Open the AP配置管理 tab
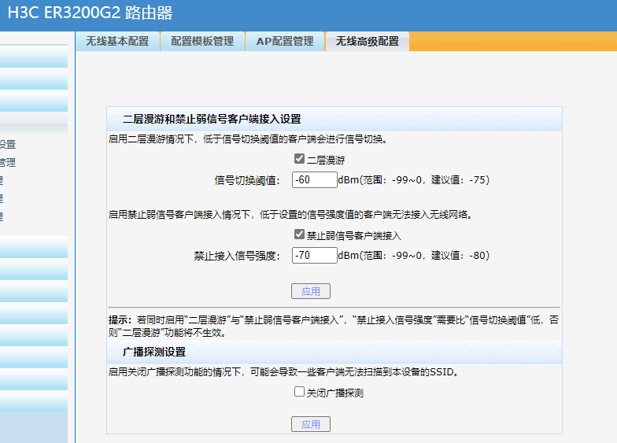This screenshot has height=443, width=617. tap(285, 41)
